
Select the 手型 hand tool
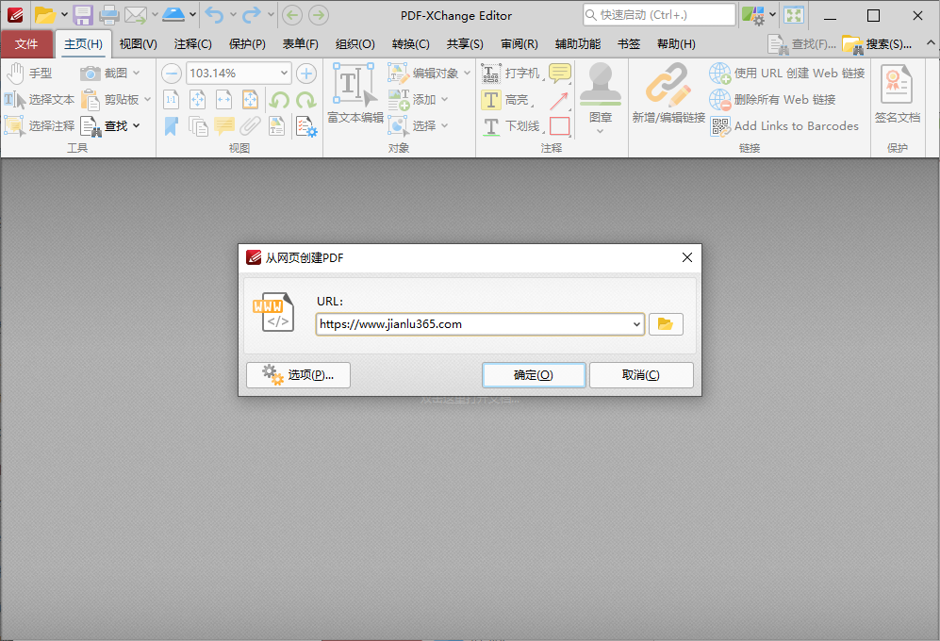(x=28, y=74)
